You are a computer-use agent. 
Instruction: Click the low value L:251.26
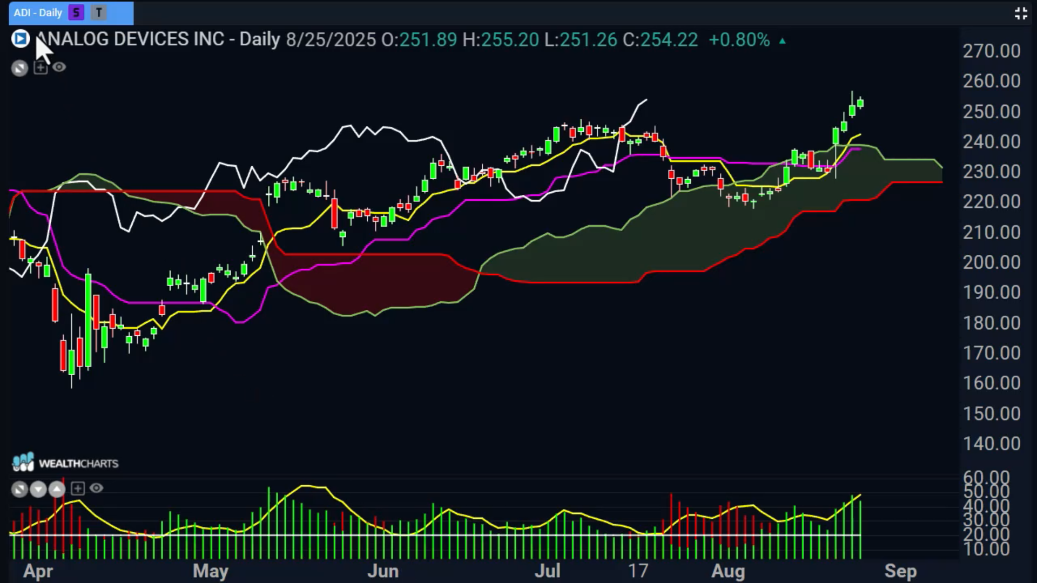pos(581,39)
